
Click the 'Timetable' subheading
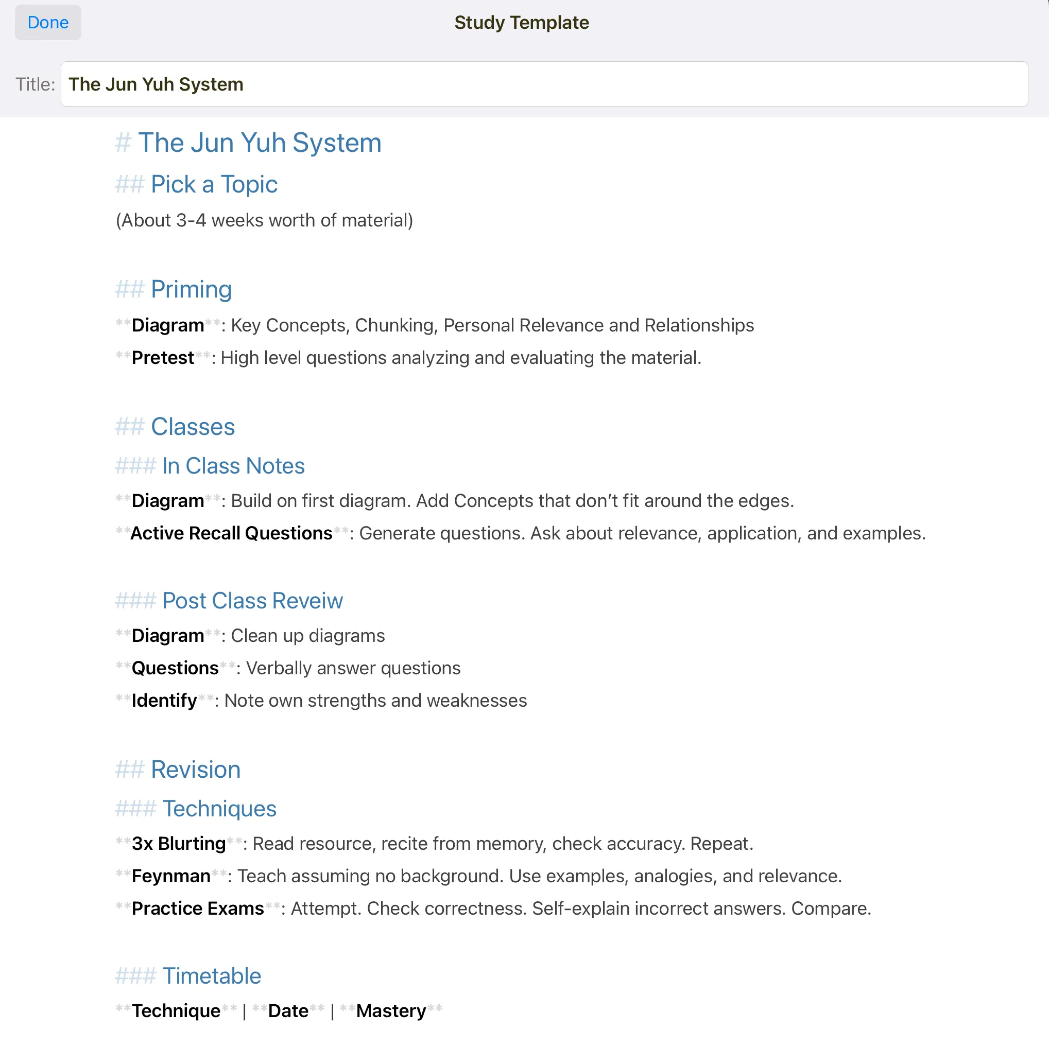212,976
